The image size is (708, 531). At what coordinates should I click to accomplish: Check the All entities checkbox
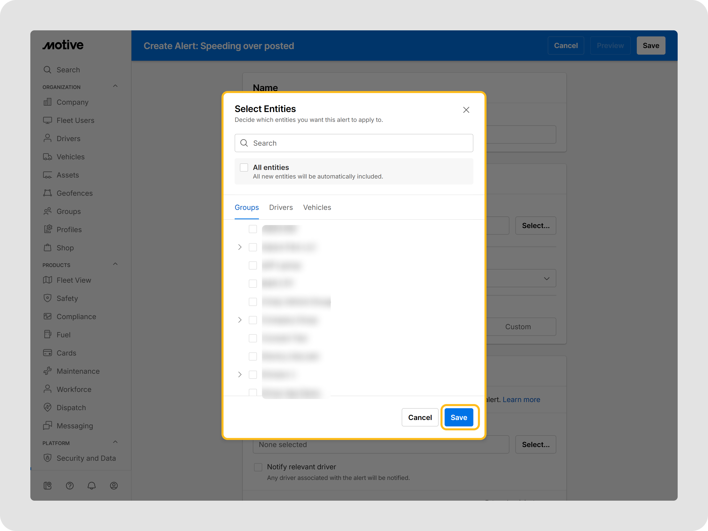(x=244, y=167)
